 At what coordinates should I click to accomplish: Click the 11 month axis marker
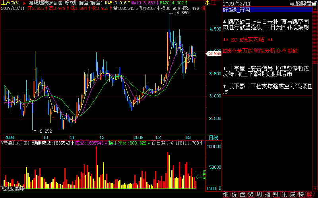point(72,137)
